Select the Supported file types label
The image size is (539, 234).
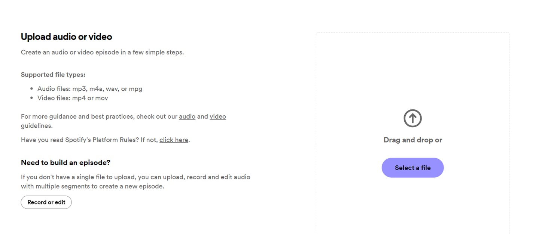coord(53,75)
